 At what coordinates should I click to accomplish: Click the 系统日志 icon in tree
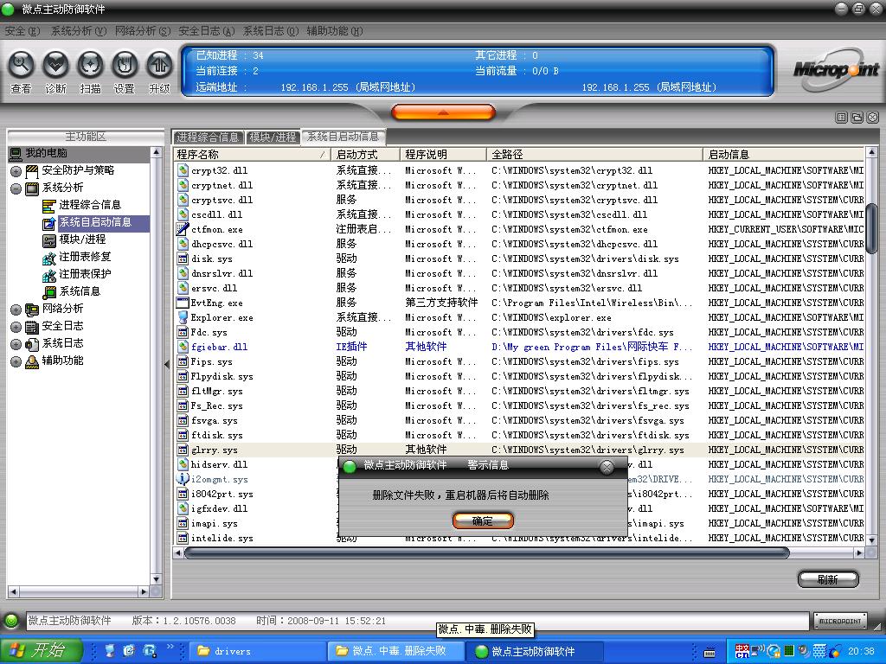pos(32,344)
